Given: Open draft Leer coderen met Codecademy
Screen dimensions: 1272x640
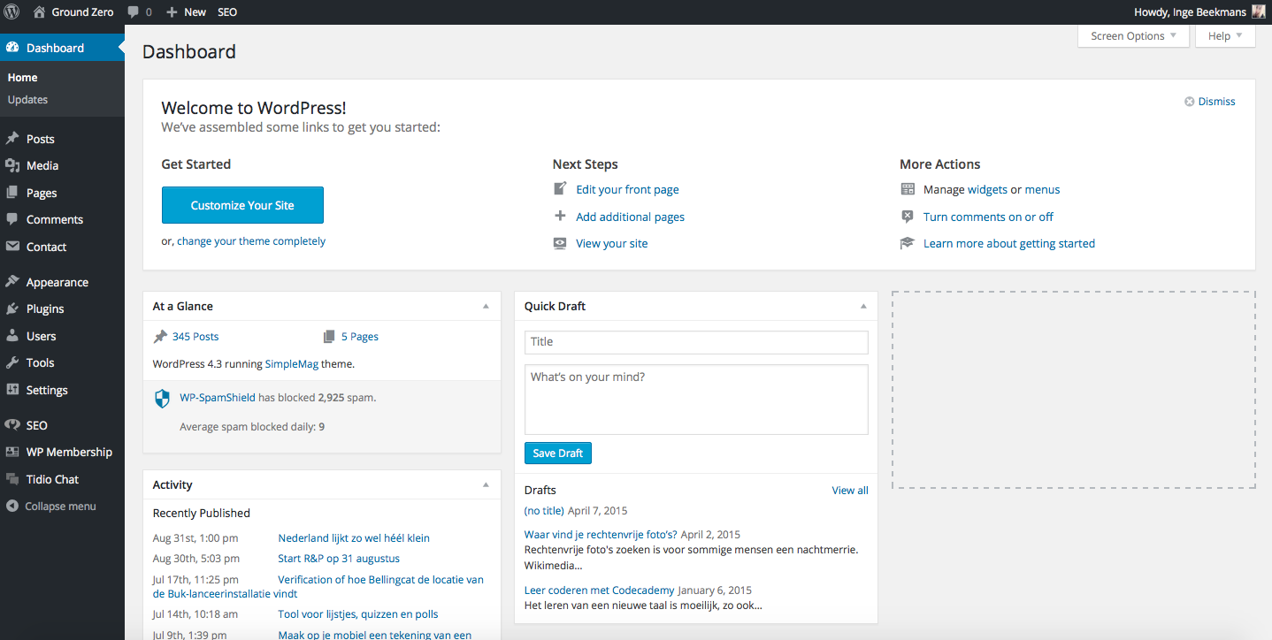Looking at the screenshot, I should [x=599, y=590].
